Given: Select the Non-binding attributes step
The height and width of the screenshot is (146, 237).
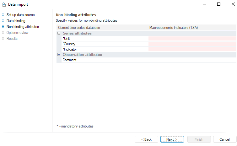Looking at the screenshot, I should click(22, 27).
